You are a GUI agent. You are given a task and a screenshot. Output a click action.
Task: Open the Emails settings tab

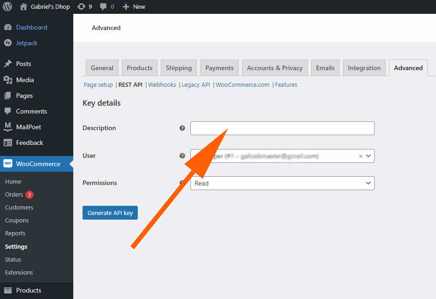(325, 68)
